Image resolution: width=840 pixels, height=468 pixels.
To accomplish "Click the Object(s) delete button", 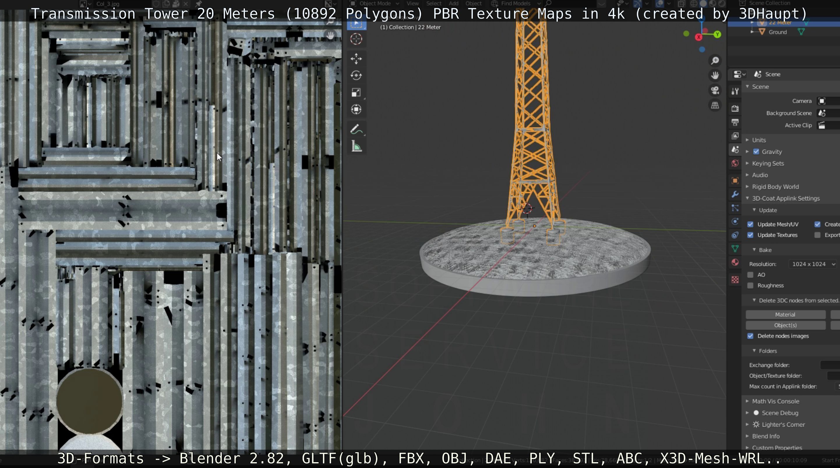I will (785, 325).
